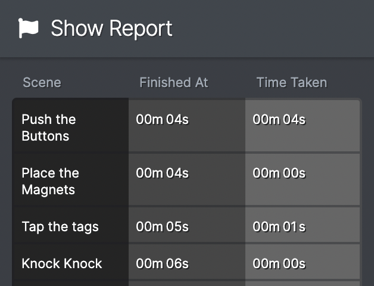
Task: Click Place the Magnets time taken value
Action: (279, 173)
